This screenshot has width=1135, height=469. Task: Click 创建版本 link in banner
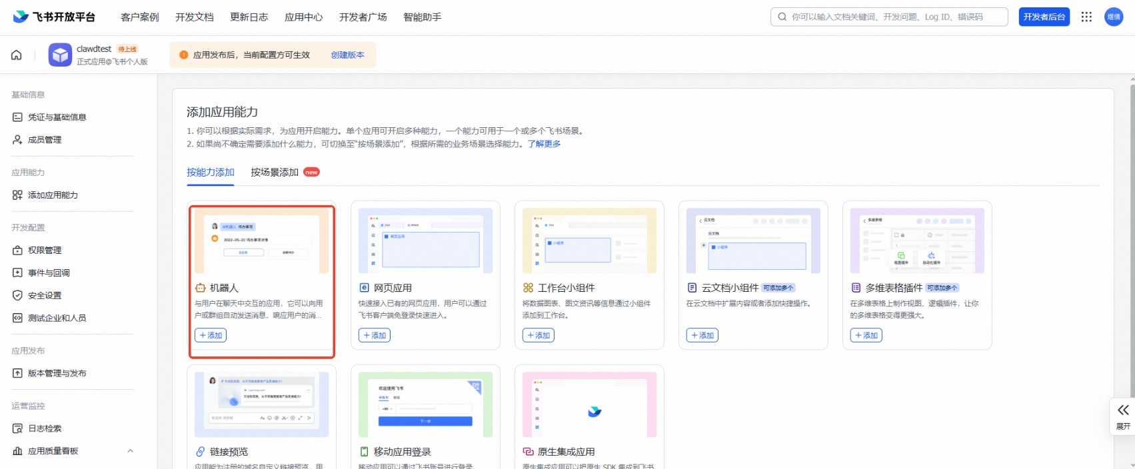[347, 55]
